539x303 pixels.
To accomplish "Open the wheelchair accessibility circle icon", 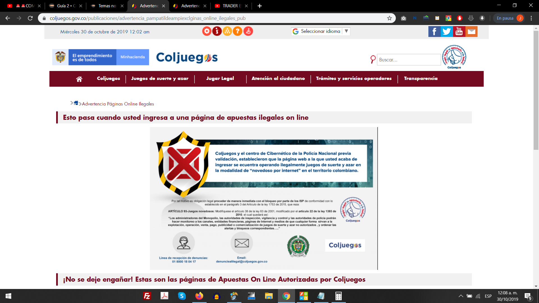I will (248, 31).
